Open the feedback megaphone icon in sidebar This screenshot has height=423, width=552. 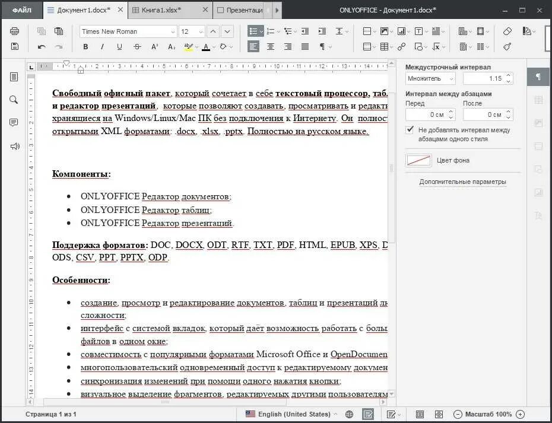click(14, 146)
